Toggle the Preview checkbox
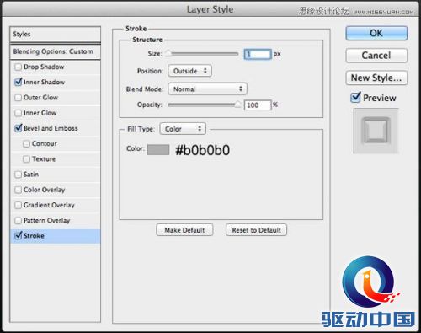The height and width of the screenshot is (333, 421). tap(355, 98)
